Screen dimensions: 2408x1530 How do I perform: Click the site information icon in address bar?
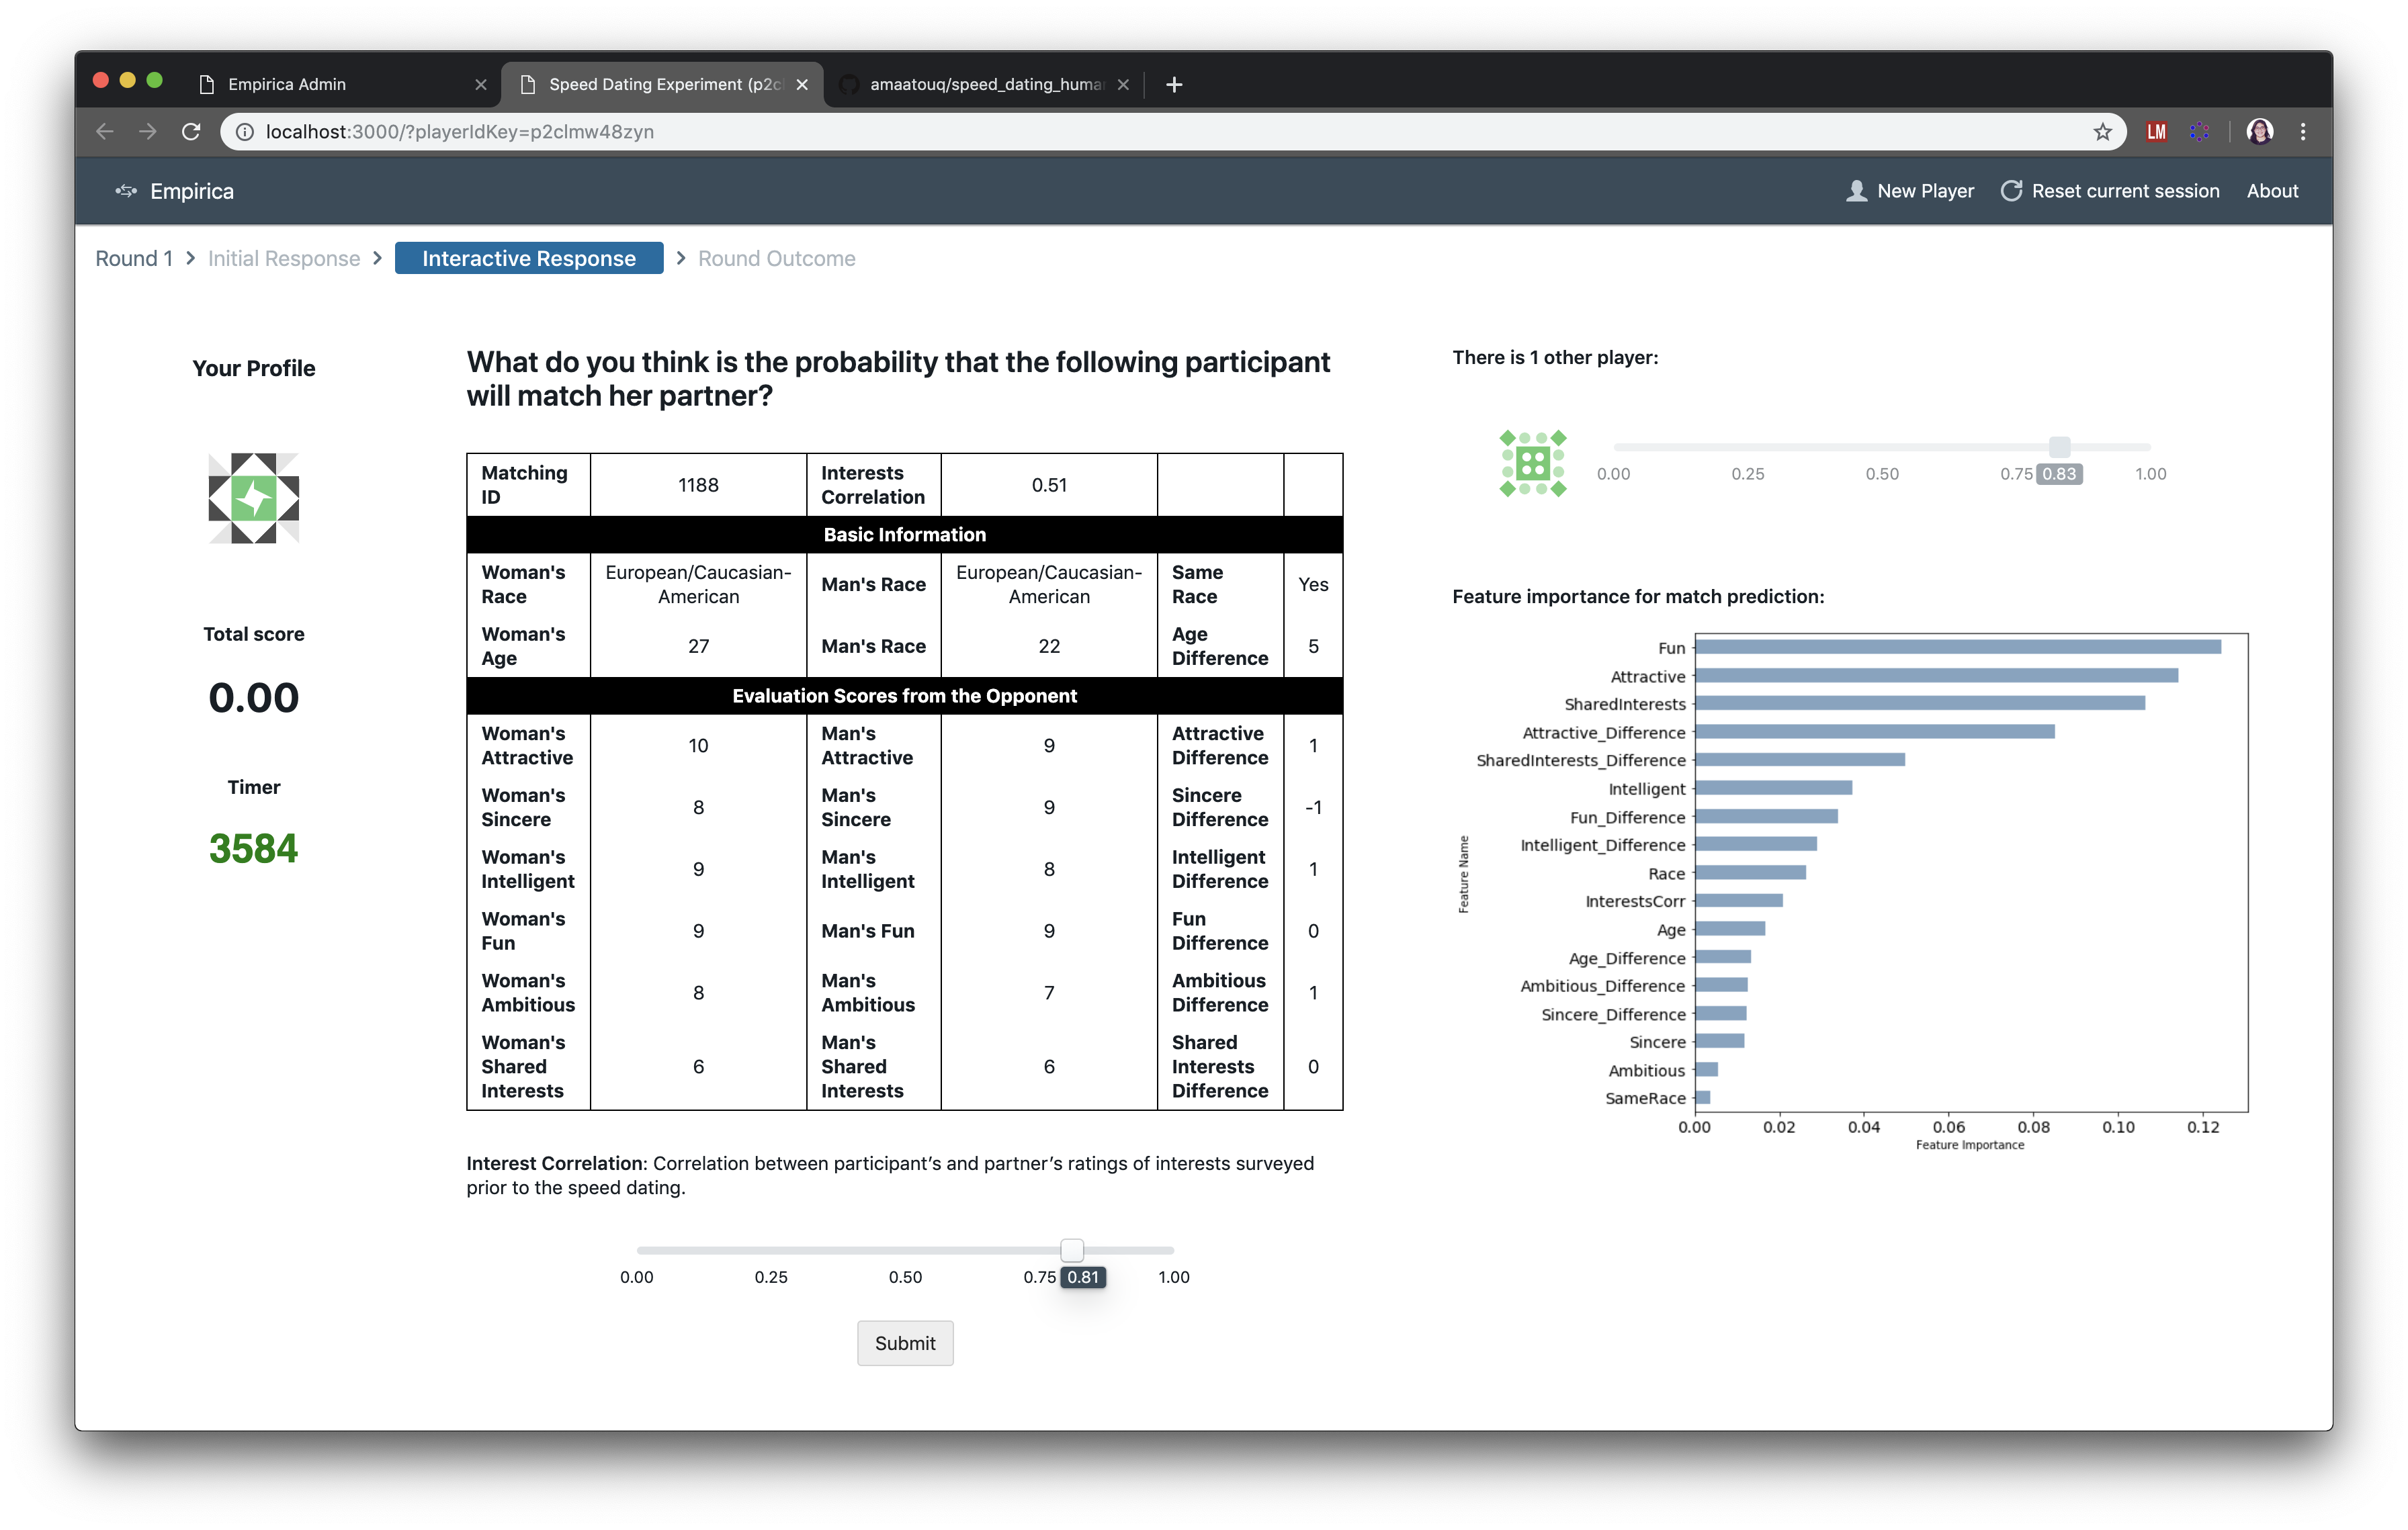(244, 132)
